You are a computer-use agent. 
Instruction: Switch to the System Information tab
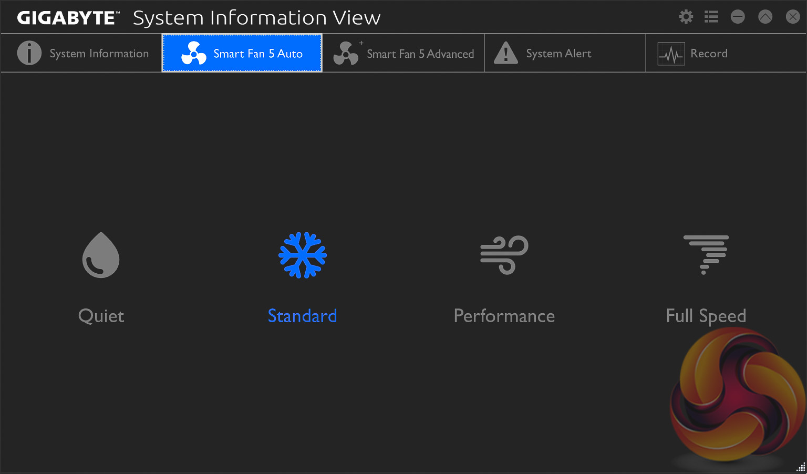[x=99, y=54]
